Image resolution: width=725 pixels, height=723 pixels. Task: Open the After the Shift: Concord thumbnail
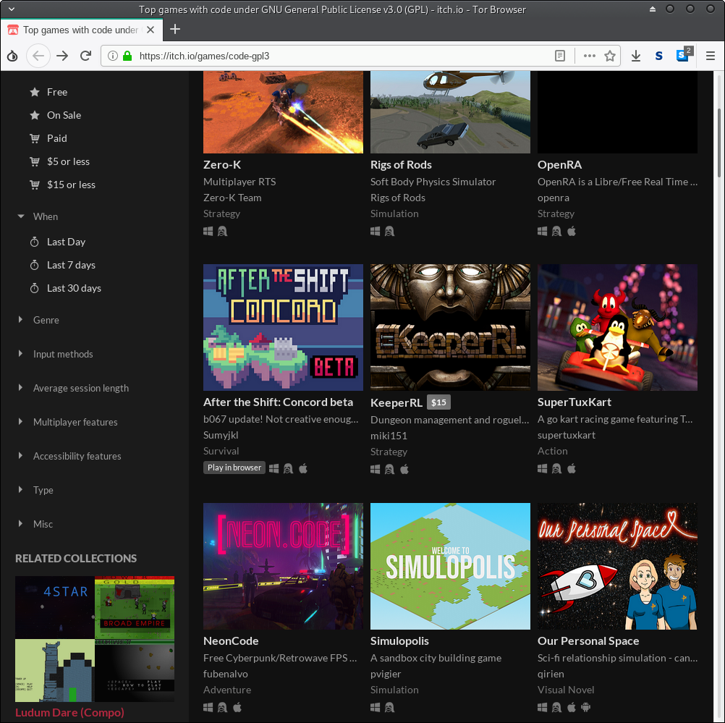284,328
